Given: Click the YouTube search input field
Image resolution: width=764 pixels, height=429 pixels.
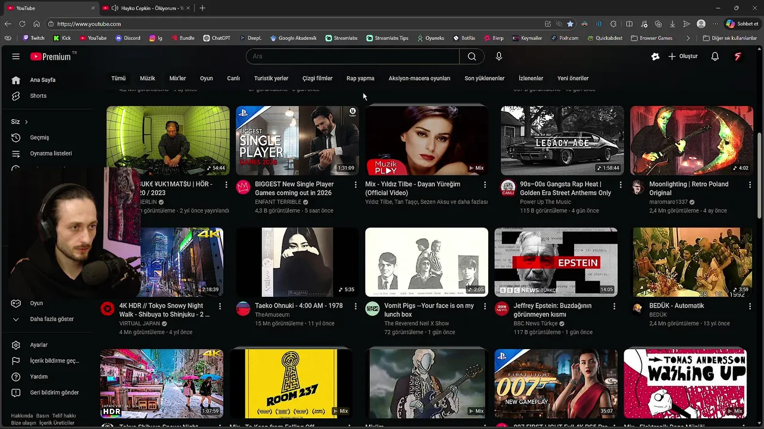Looking at the screenshot, I should (x=353, y=57).
